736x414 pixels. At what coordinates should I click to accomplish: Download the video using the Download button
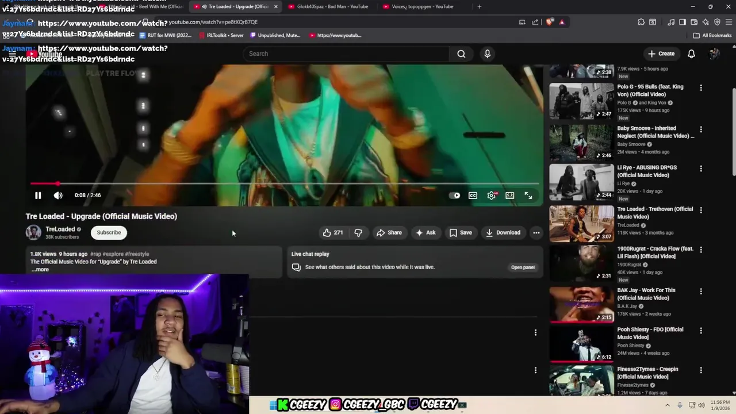503,232
